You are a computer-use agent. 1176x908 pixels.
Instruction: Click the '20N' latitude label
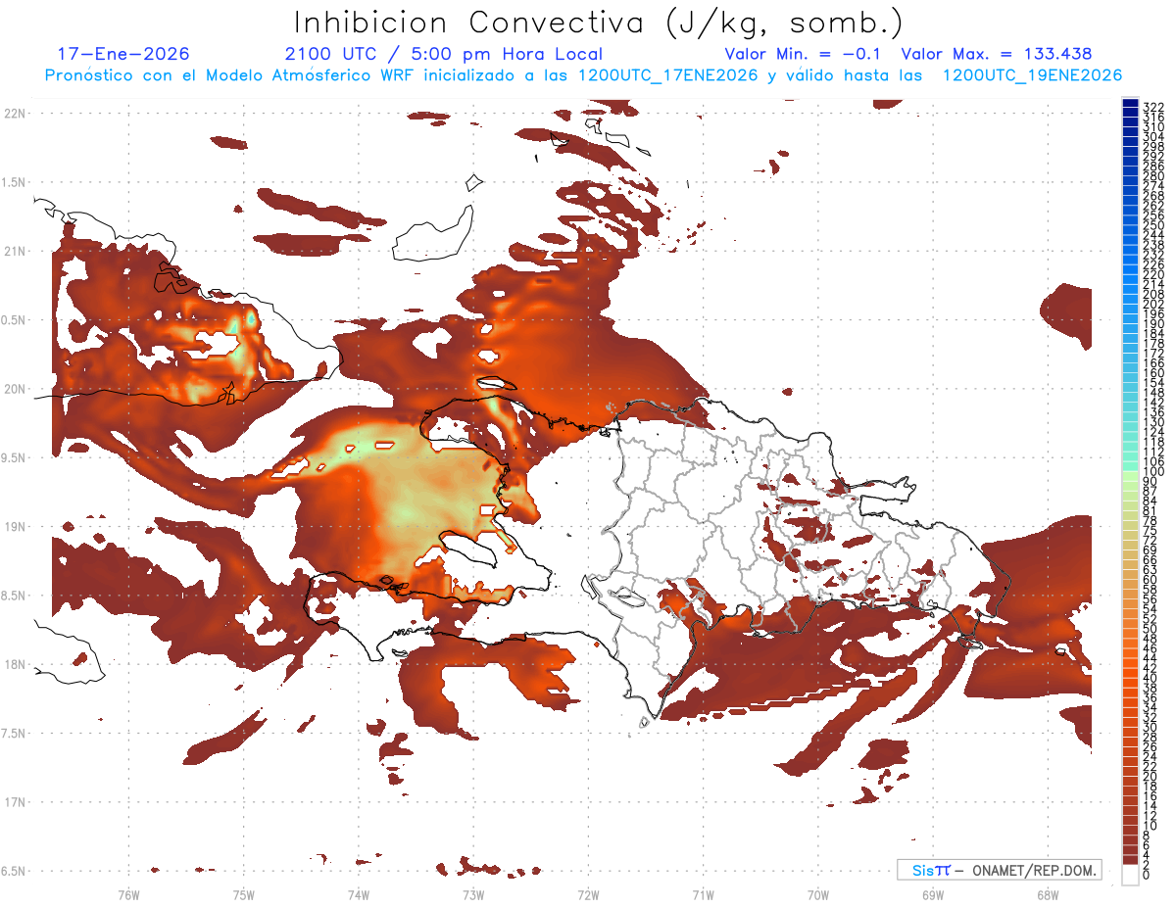[x=16, y=389]
